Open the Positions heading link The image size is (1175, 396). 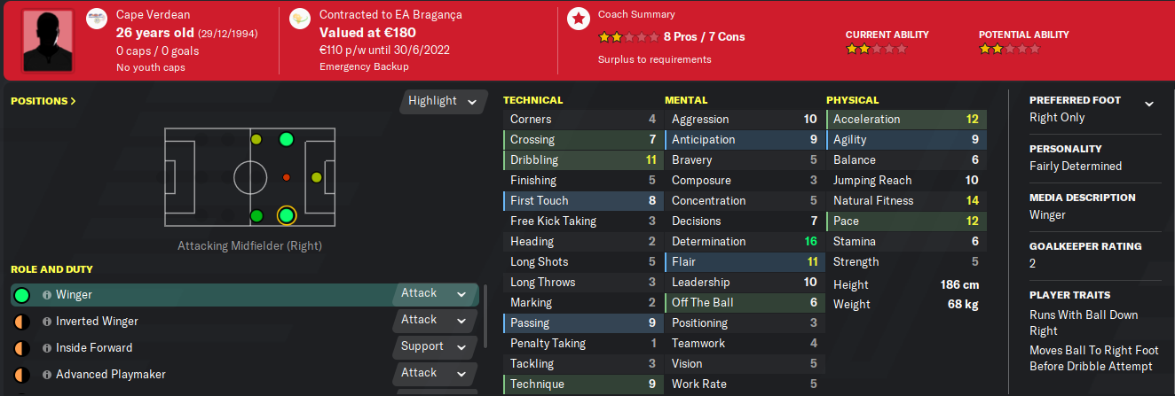pos(43,101)
